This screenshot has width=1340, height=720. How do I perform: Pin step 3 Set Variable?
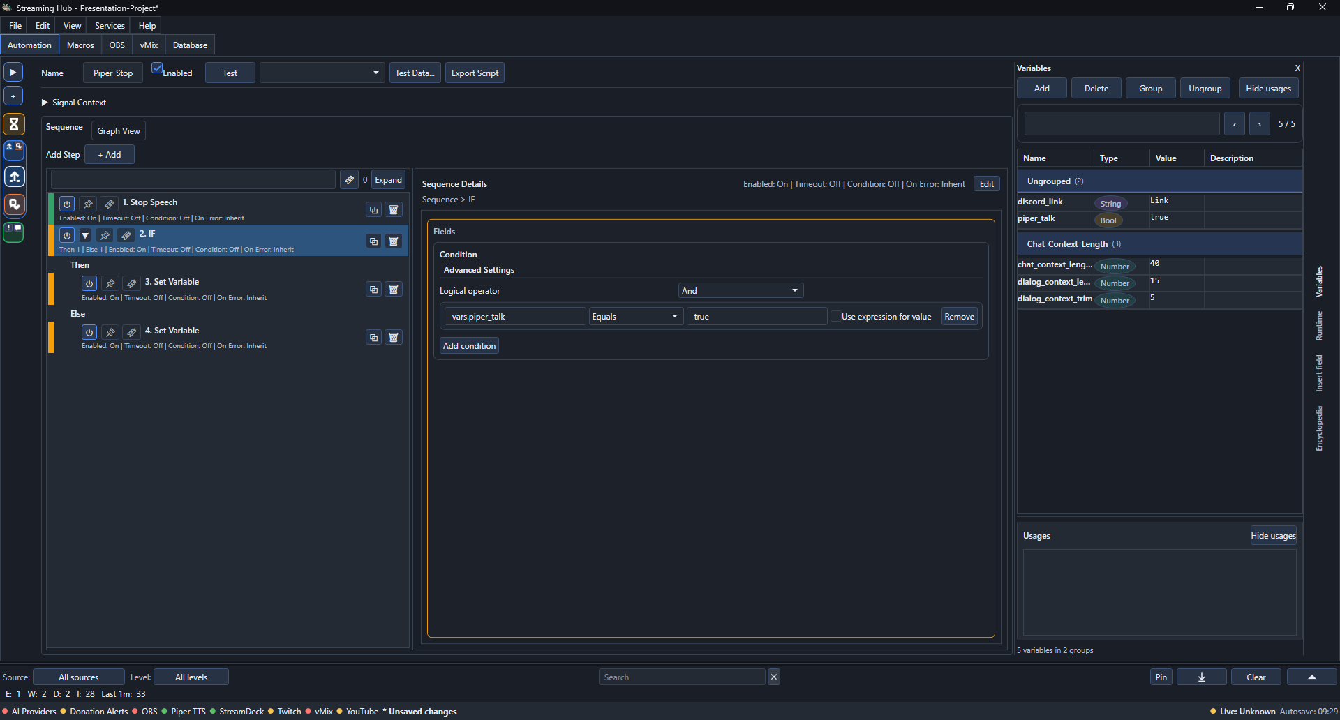(x=110, y=283)
